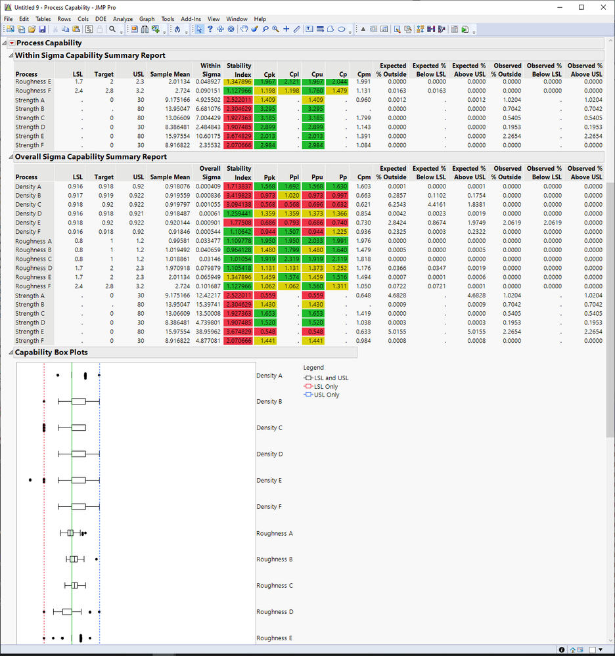Select the Help question-mark tool
Viewport: 615px width, 656px height.
point(210,30)
